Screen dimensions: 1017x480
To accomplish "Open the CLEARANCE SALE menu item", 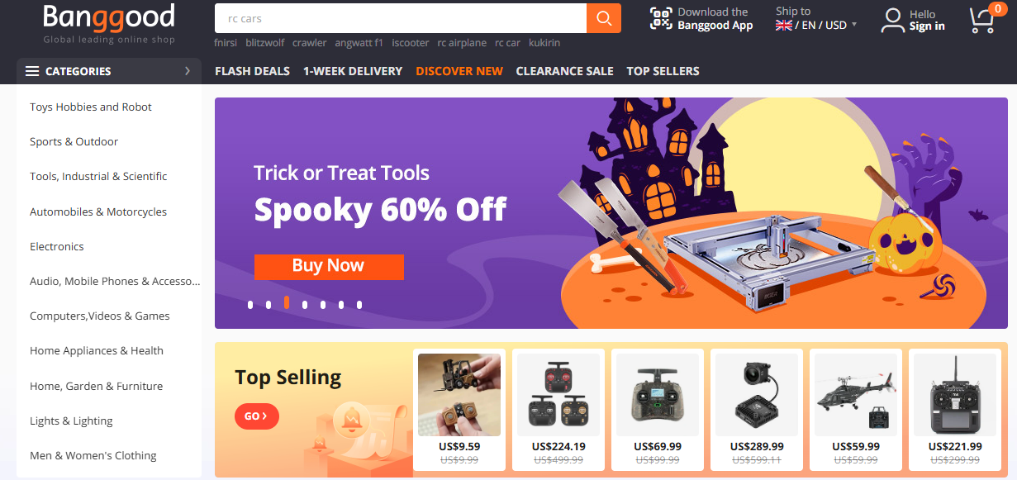I will click(564, 71).
